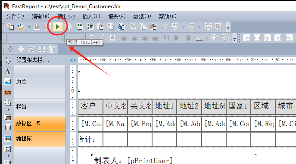Apply all border lines
Viewport: 296px width, 164px height.
click(x=290, y=38)
